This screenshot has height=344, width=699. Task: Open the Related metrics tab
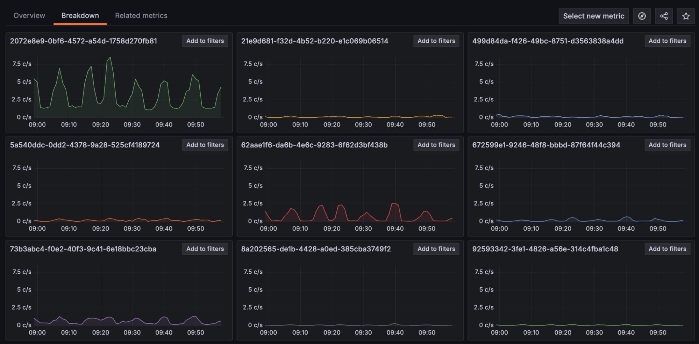pyautogui.click(x=141, y=15)
